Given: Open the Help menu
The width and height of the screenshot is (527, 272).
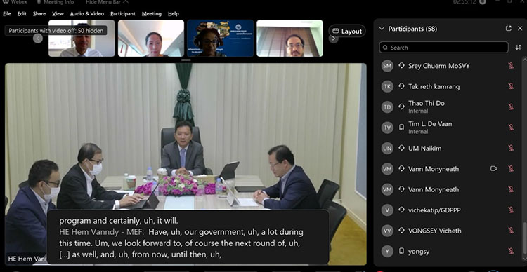Looking at the screenshot, I should [174, 14].
